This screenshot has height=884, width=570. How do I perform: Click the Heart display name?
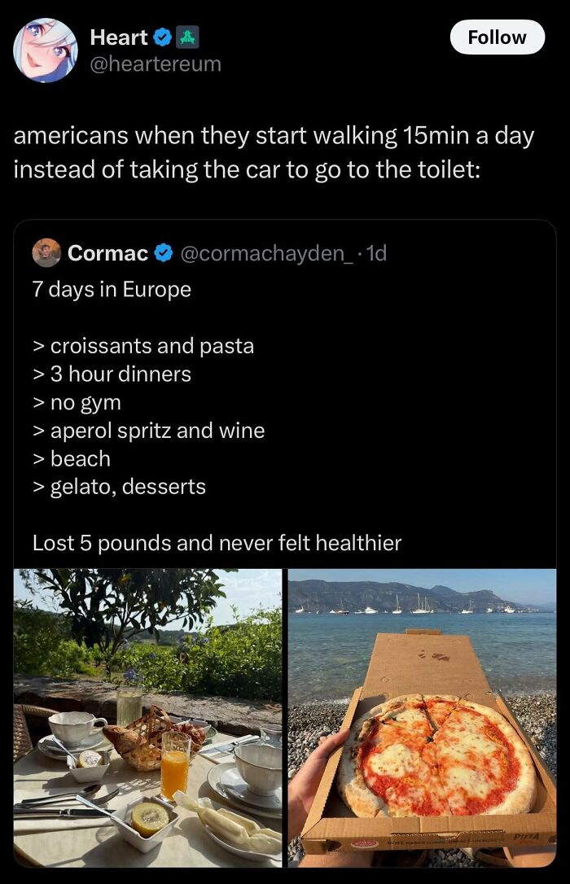pos(118,37)
